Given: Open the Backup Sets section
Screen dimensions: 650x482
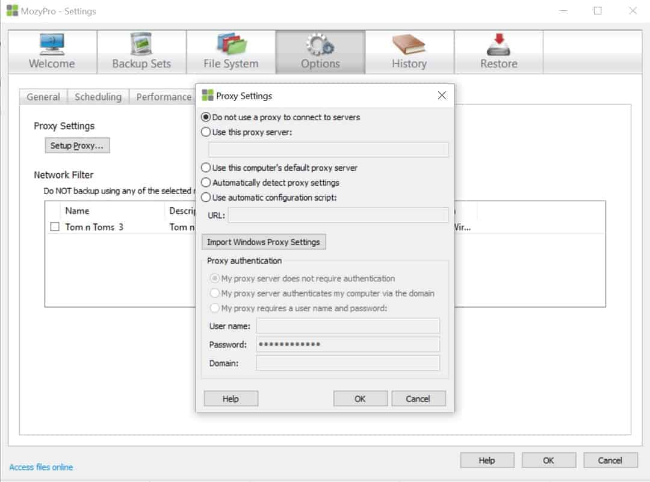Looking at the screenshot, I should (141, 52).
